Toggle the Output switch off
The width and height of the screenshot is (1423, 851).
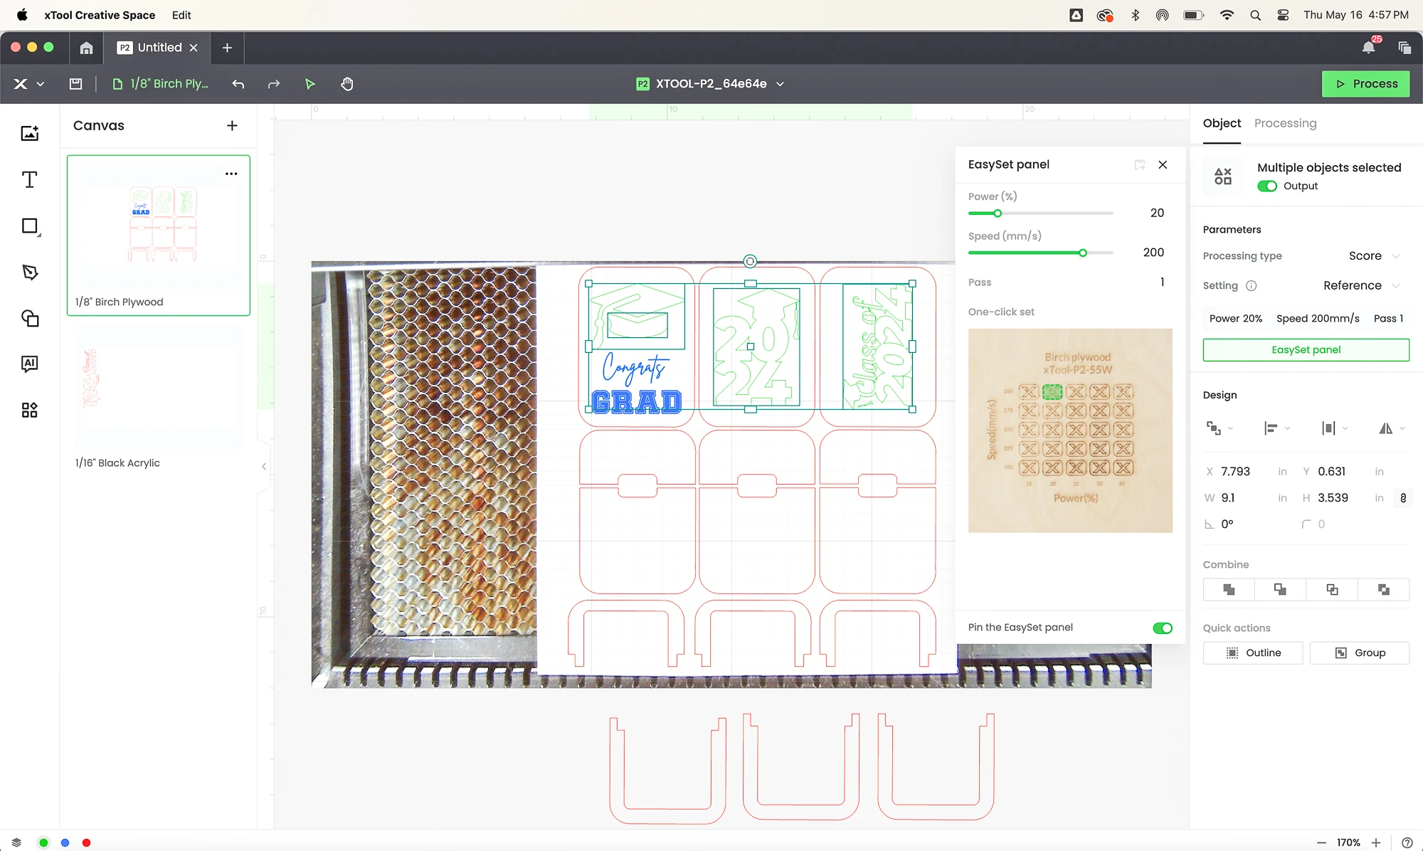(1266, 186)
